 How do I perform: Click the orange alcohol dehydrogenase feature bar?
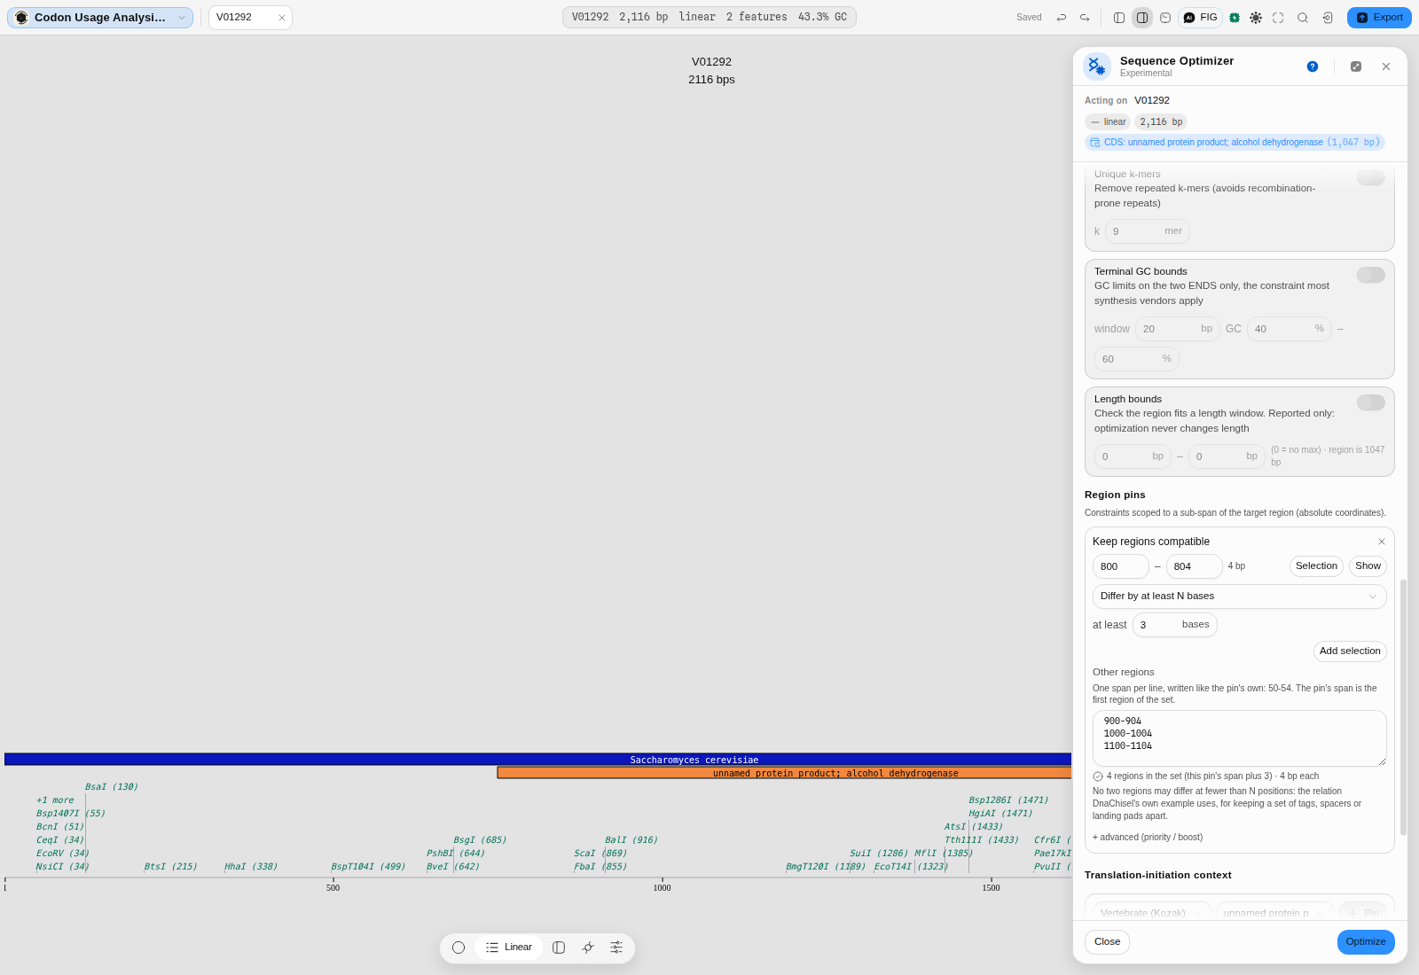click(x=784, y=773)
